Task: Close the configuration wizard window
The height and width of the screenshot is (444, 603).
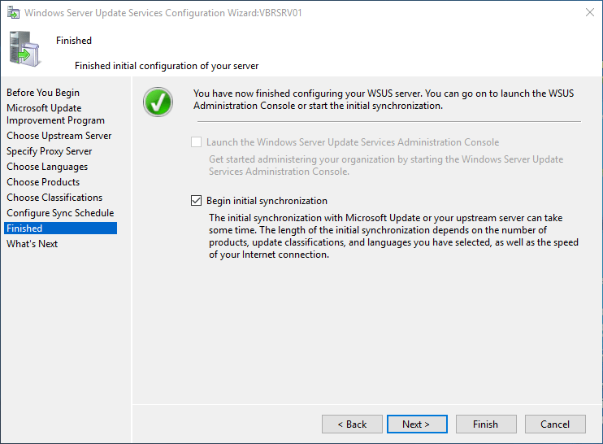Action: tap(588, 13)
